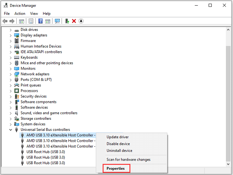Click the blue Help icon in toolbar

[41, 21]
